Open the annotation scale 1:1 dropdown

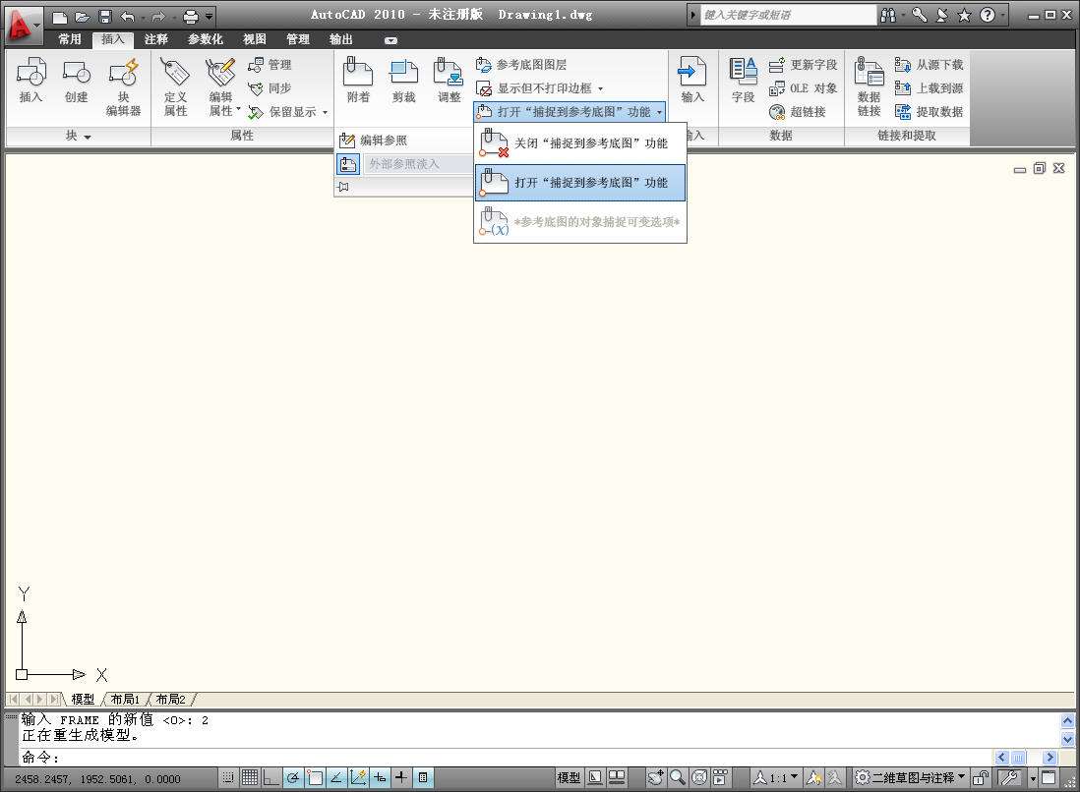click(x=794, y=777)
